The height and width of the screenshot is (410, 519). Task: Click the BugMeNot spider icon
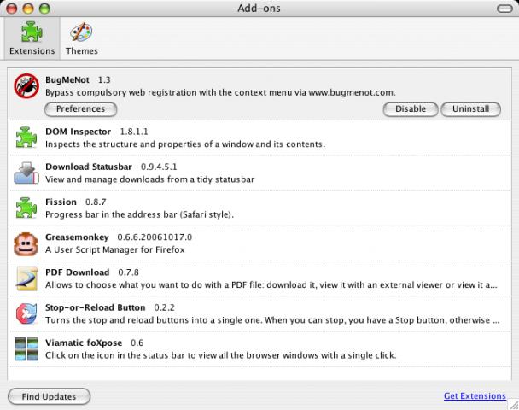point(26,86)
